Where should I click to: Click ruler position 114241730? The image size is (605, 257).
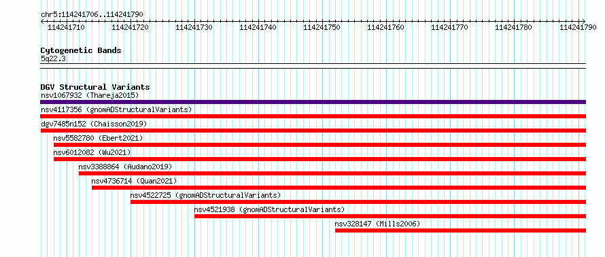(x=194, y=27)
